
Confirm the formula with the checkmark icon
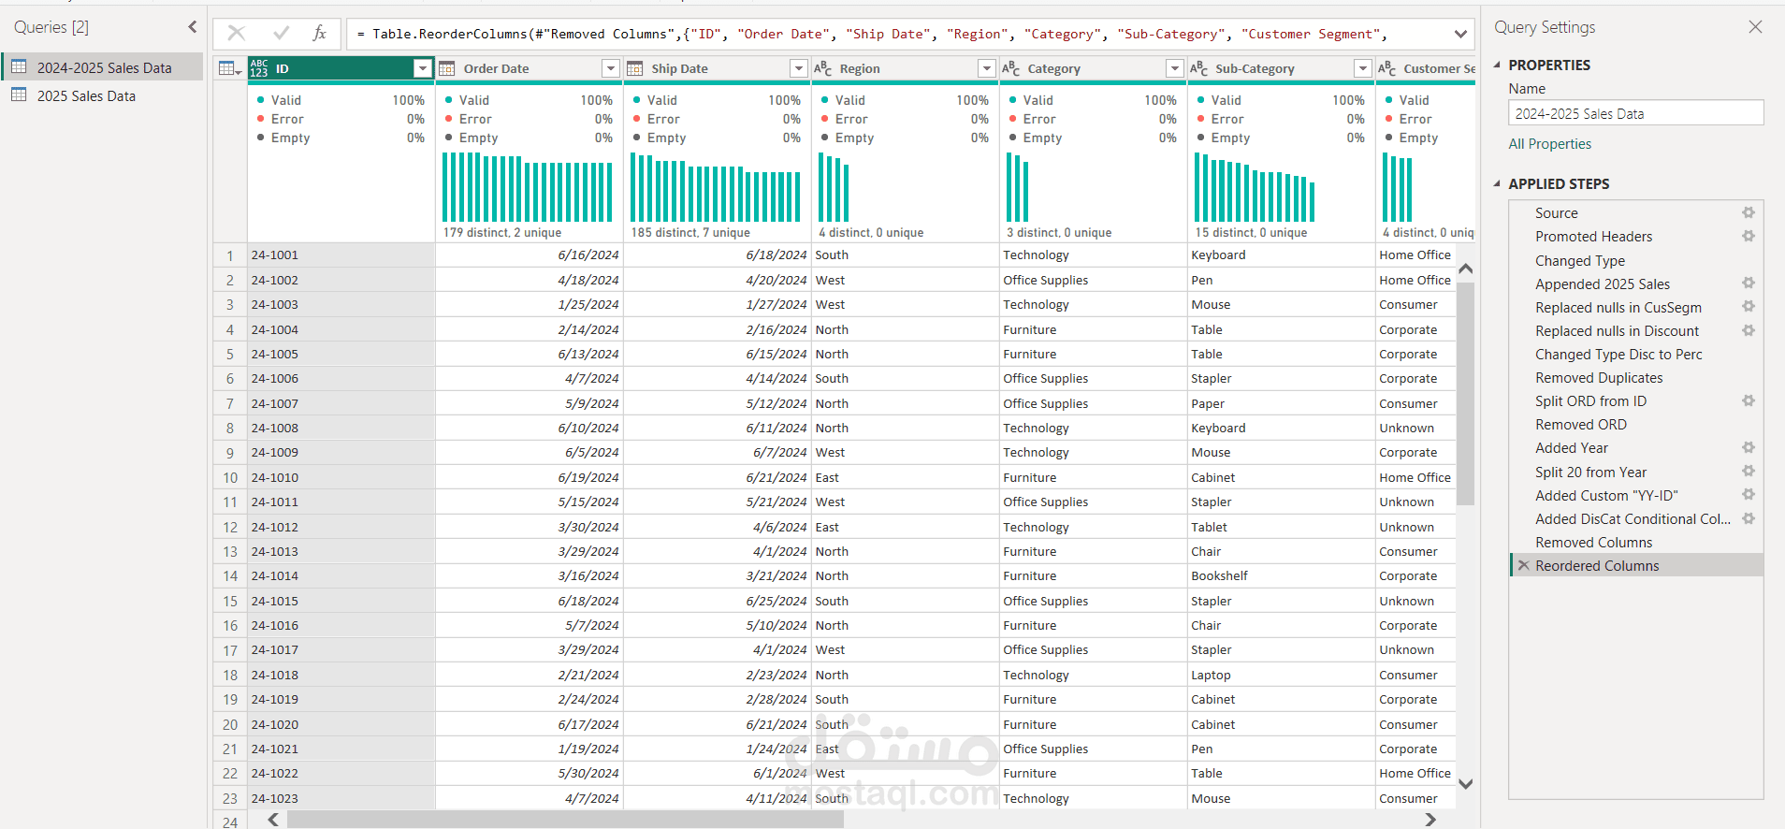tap(281, 34)
